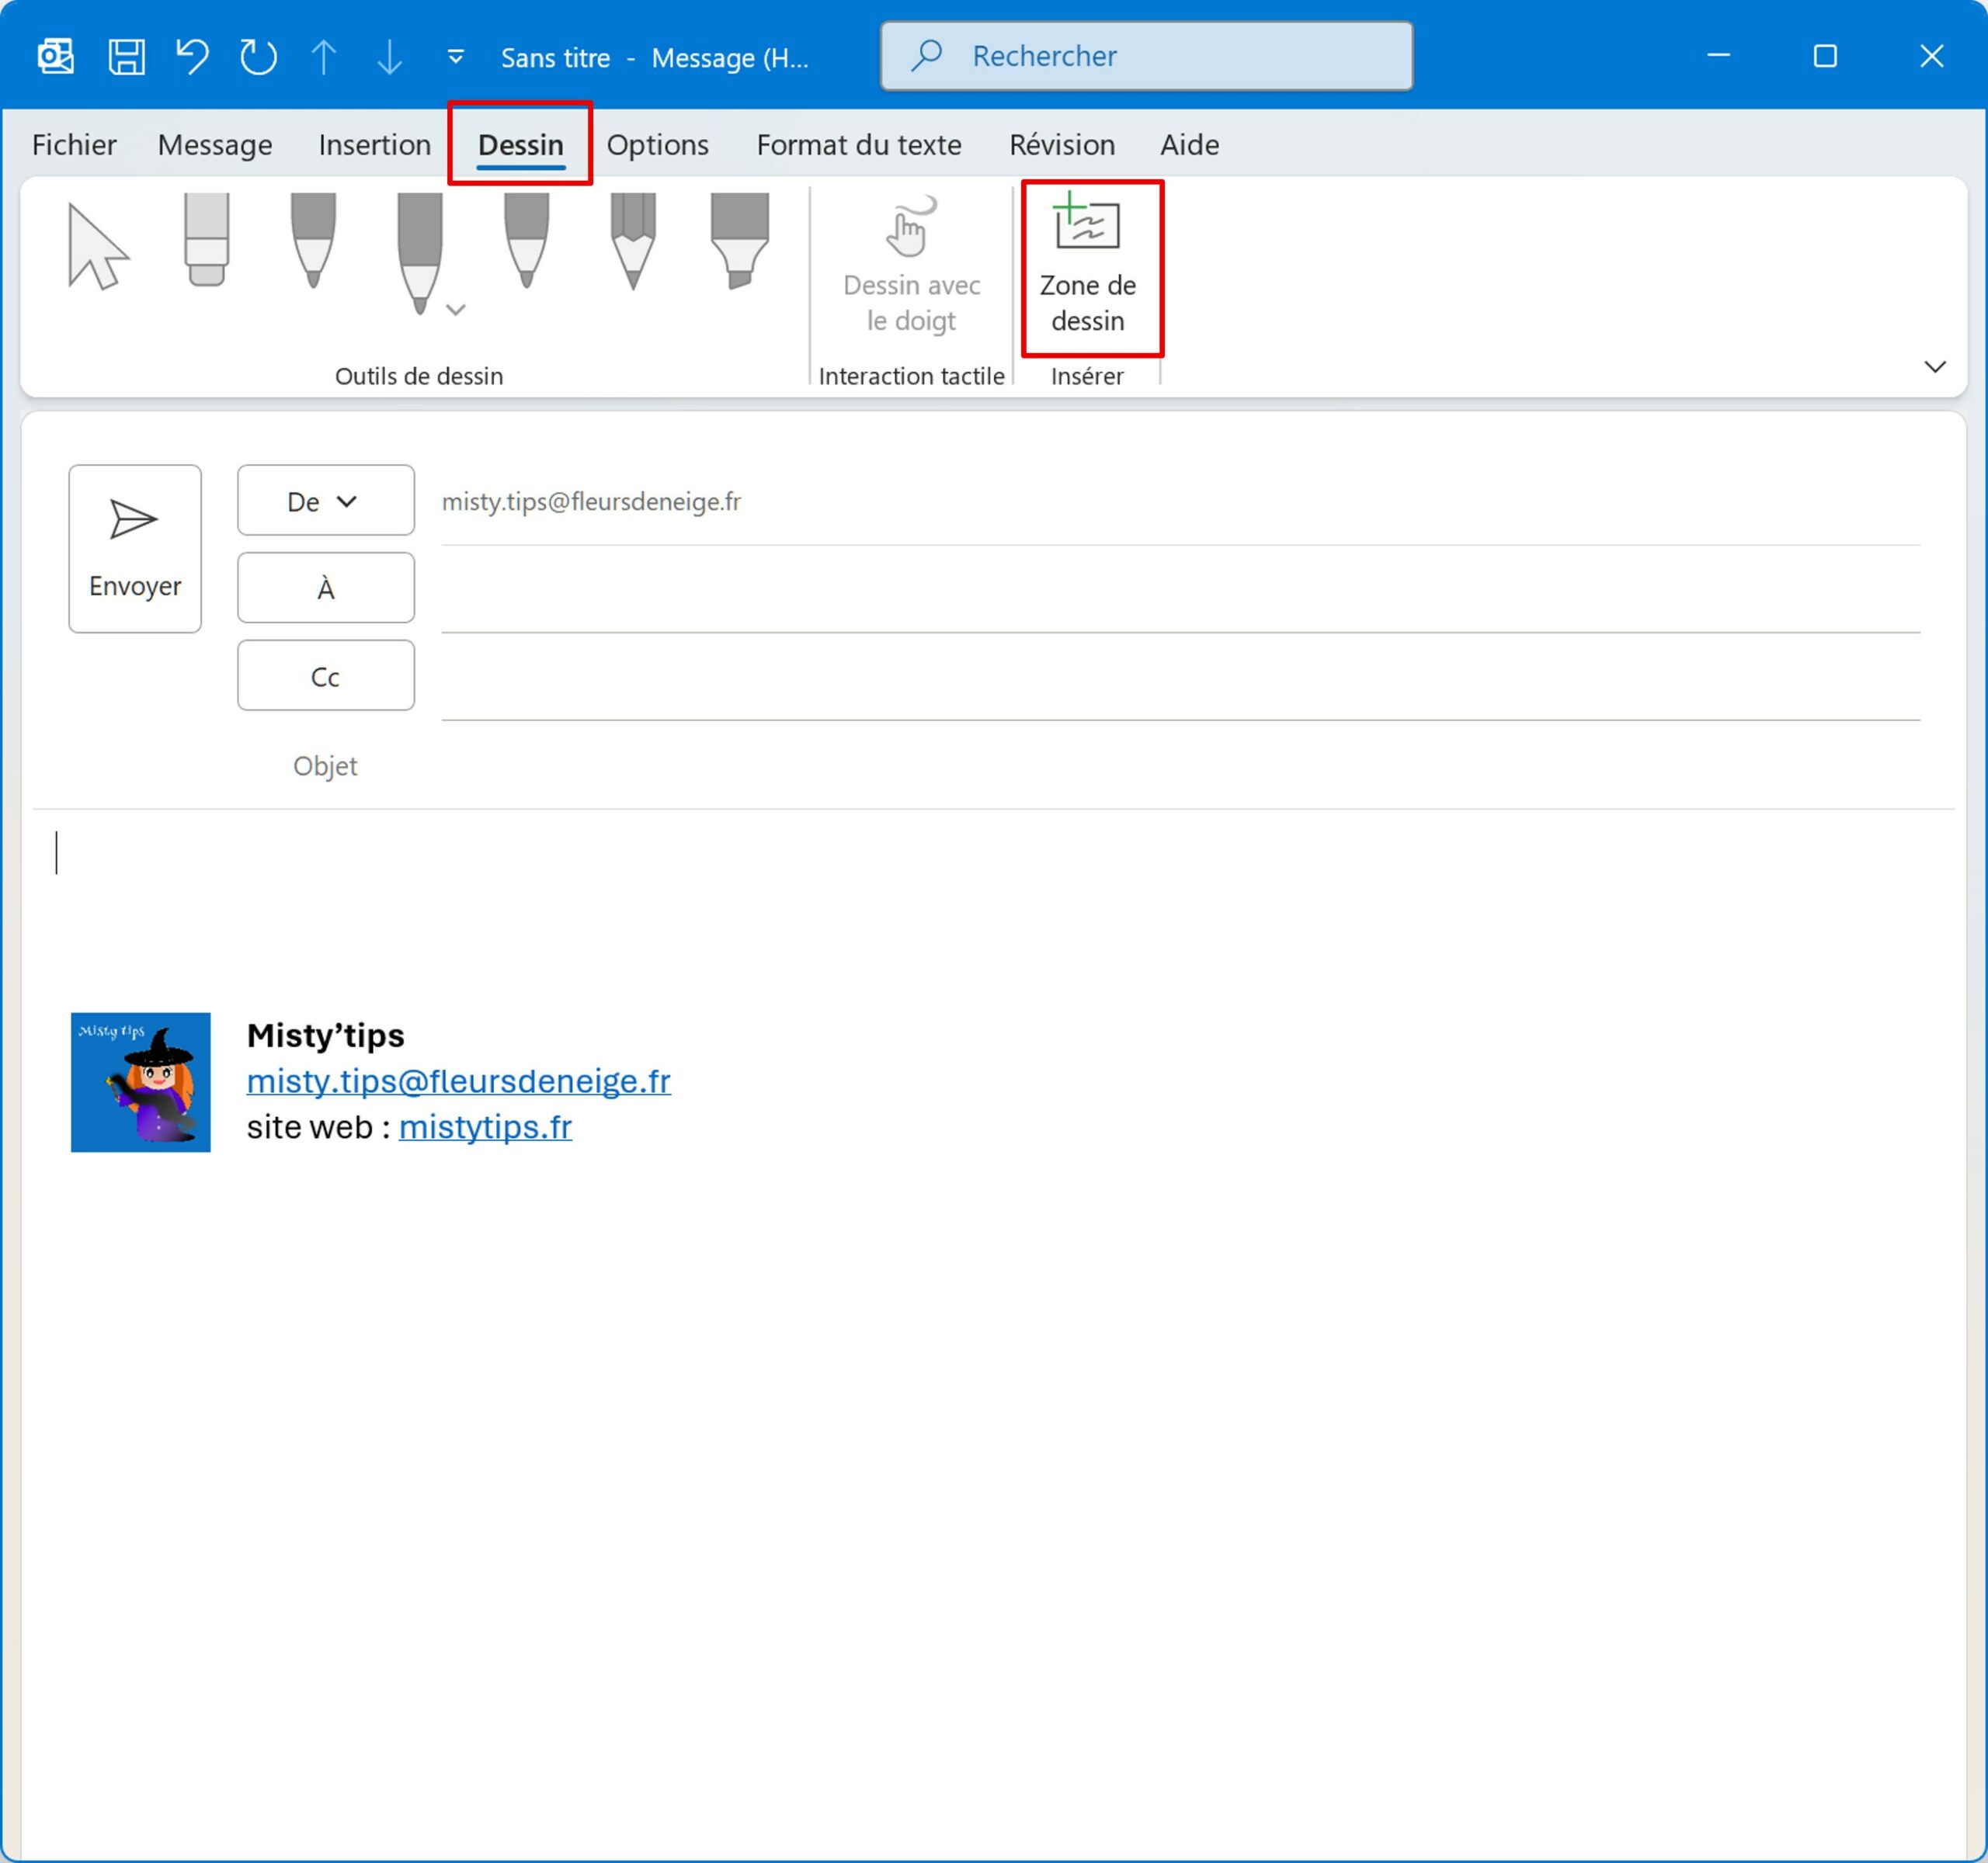
Task: Open the Options ribbon tab
Action: (x=657, y=145)
